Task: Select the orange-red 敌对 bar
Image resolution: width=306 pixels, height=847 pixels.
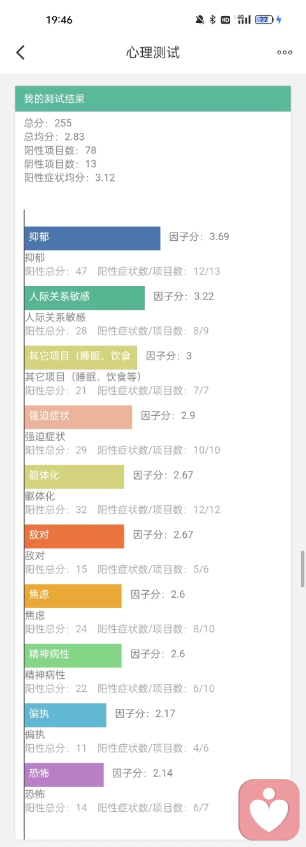Action: coord(75,536)
